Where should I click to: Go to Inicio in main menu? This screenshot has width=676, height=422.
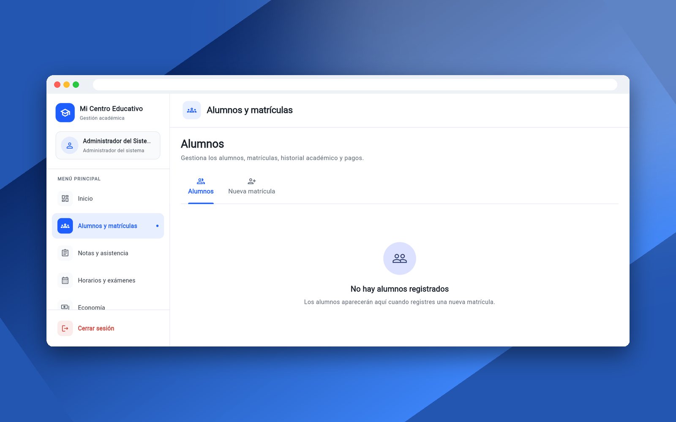pyautogui.click(x=108, y=198)
